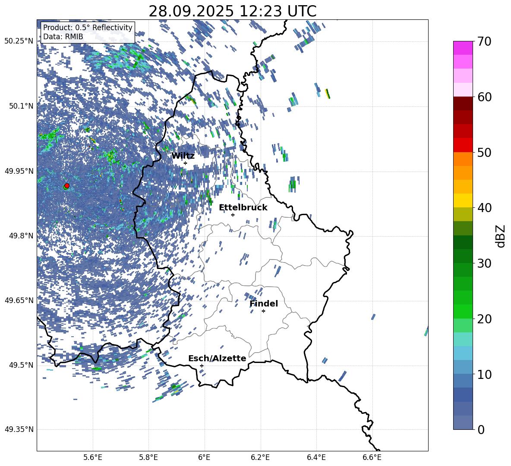Screen dimensions: 511x466
Task: Click the magenta top band of the colorbar
Action: tap(463, 48)
